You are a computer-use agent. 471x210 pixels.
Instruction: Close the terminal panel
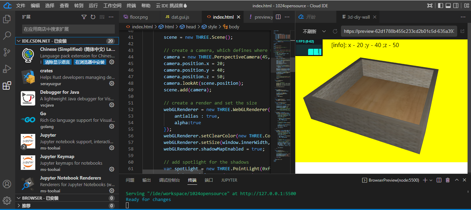[464, 180]
